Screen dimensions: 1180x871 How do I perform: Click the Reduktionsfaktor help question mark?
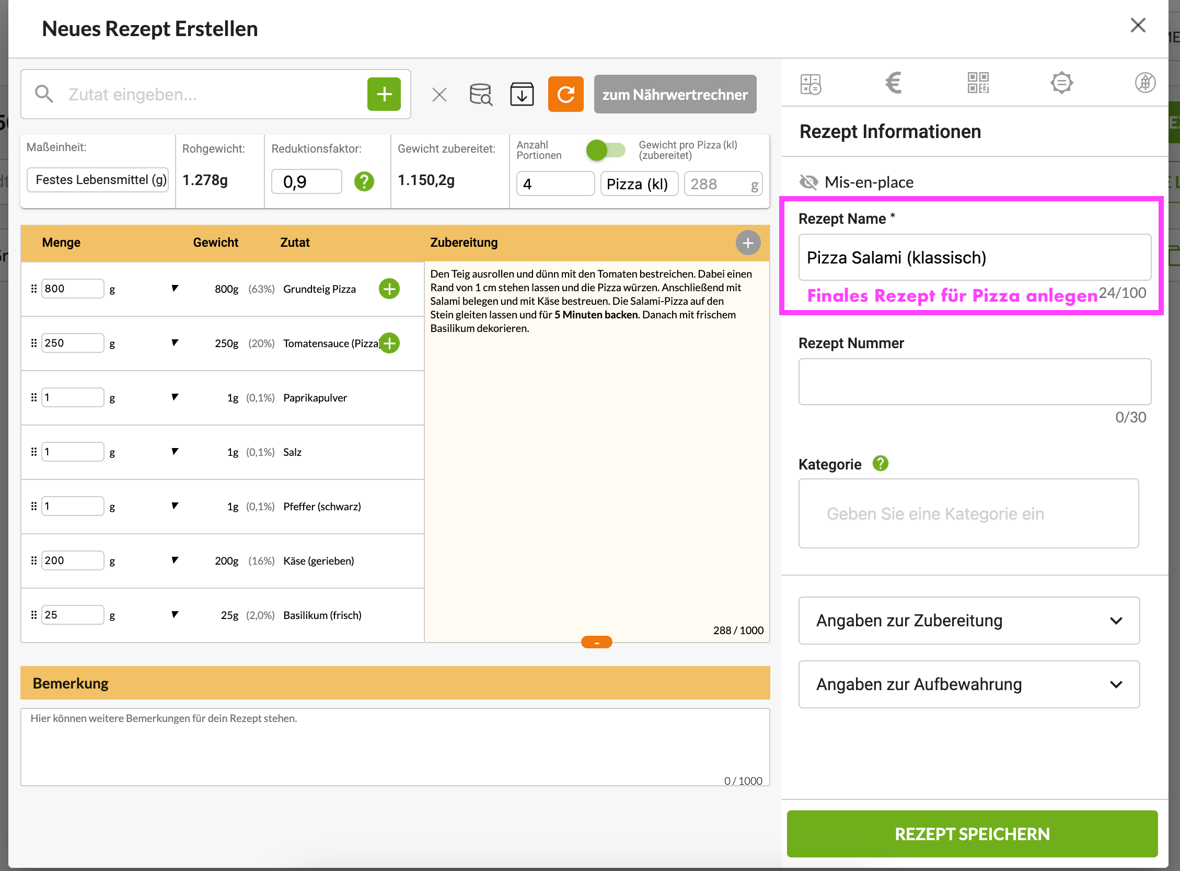pyautogui.click(x=364, y=182)
